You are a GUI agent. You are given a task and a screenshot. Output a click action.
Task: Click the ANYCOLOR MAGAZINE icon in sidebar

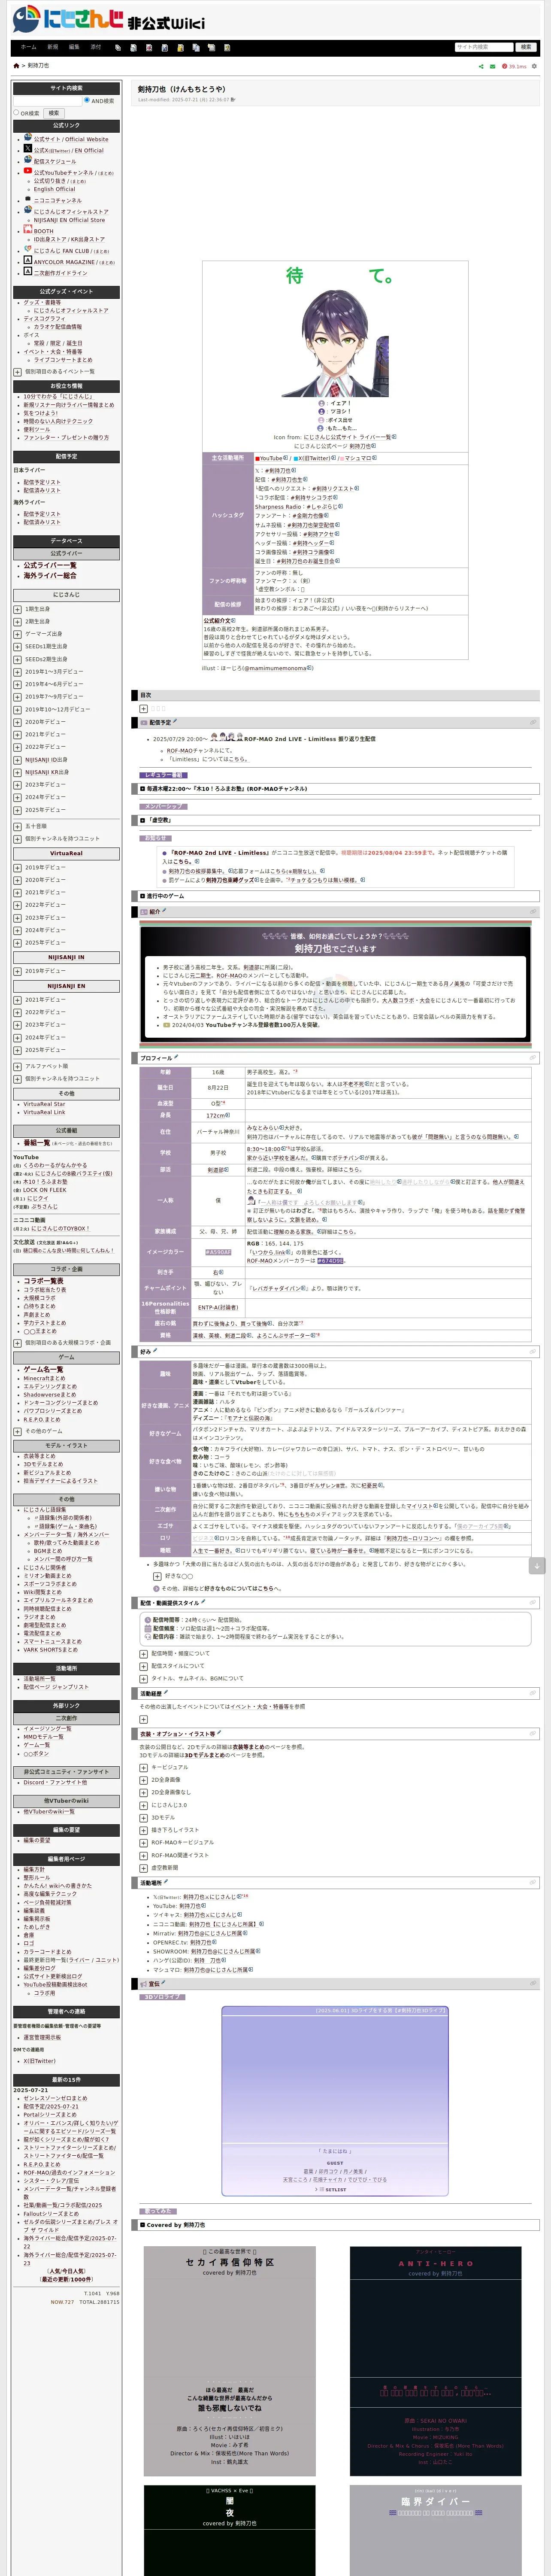tap(28, 260)
